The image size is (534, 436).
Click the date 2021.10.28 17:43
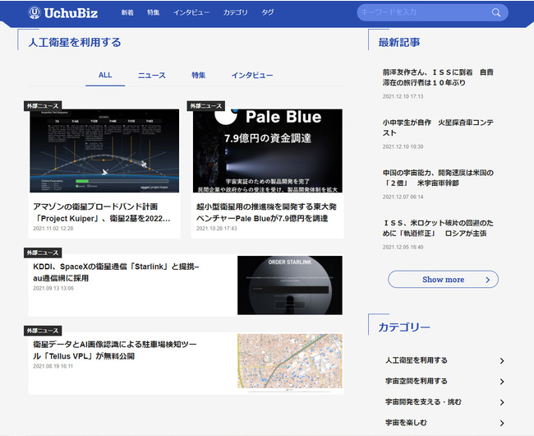click(217, 229)
